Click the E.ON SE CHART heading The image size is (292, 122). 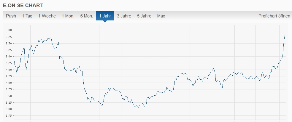pyautogui.click(x=23, y=5)
